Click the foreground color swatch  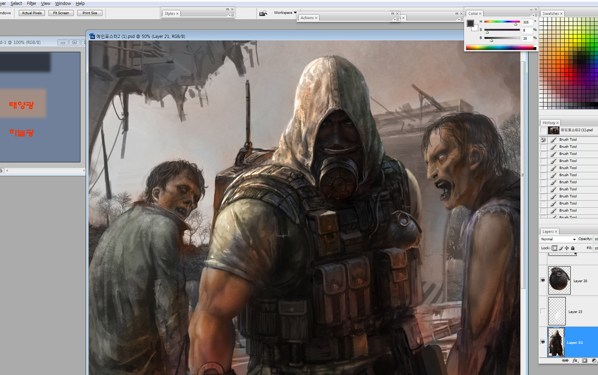coord(471,24)
